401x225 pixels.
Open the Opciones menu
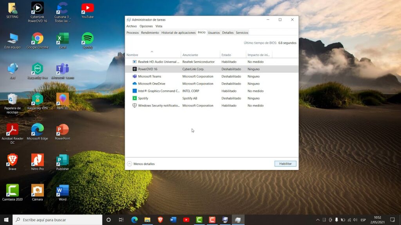(145, 26)
